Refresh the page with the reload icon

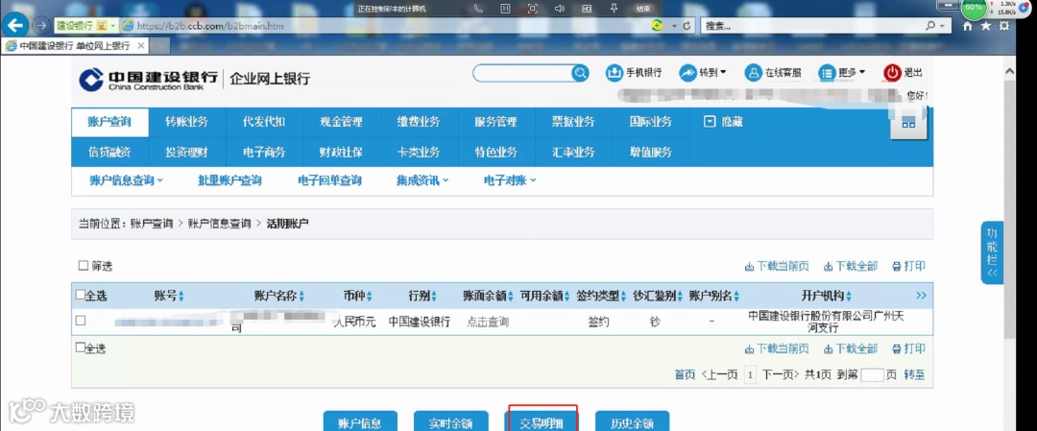[x=687, y=26]
